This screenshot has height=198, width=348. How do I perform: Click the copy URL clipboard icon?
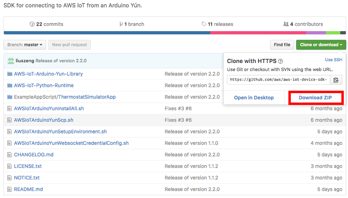[x=336, y=80]
